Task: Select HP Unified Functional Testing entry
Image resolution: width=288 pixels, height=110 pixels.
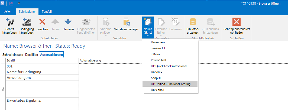Action: click(x=171, y=84)
